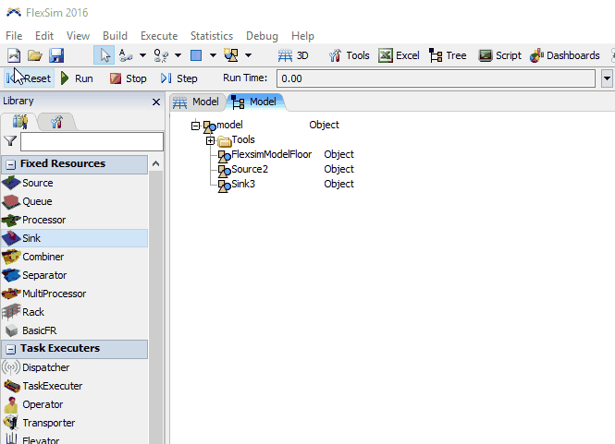Viewport: 615px width, 444px height.
Task: Select Source2 in the model tree
Action: pos(250,169)
